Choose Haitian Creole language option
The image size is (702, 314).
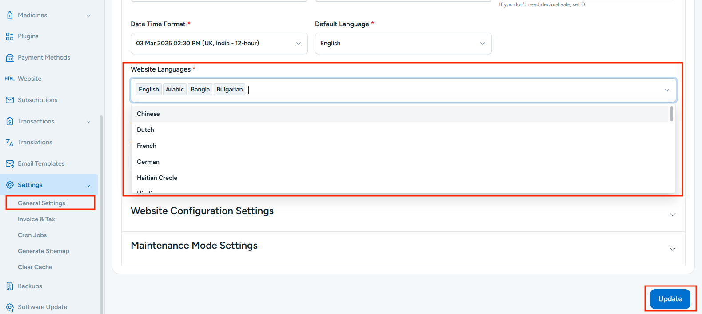tap(157, 178)
